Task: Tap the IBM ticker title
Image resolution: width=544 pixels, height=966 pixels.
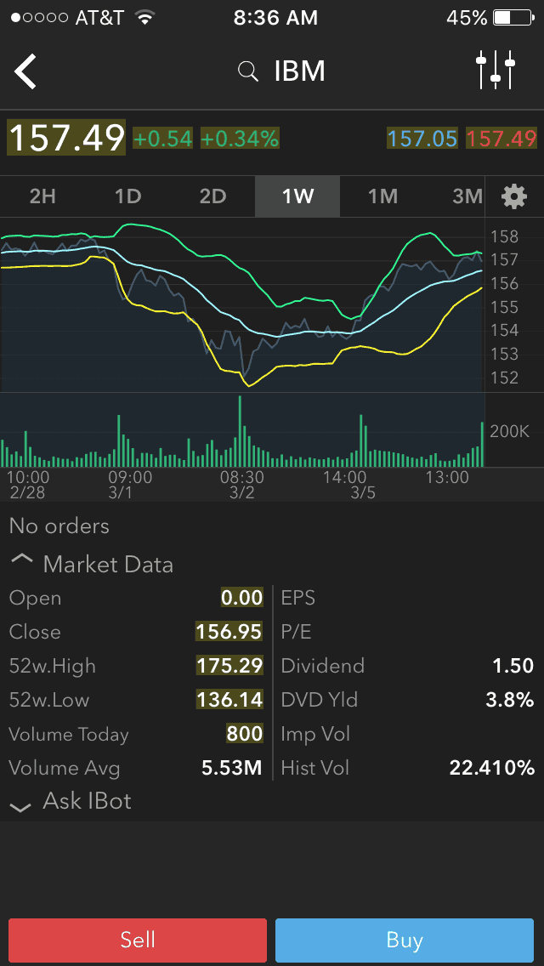Action: pyautogui.click(x=300, y=72)
